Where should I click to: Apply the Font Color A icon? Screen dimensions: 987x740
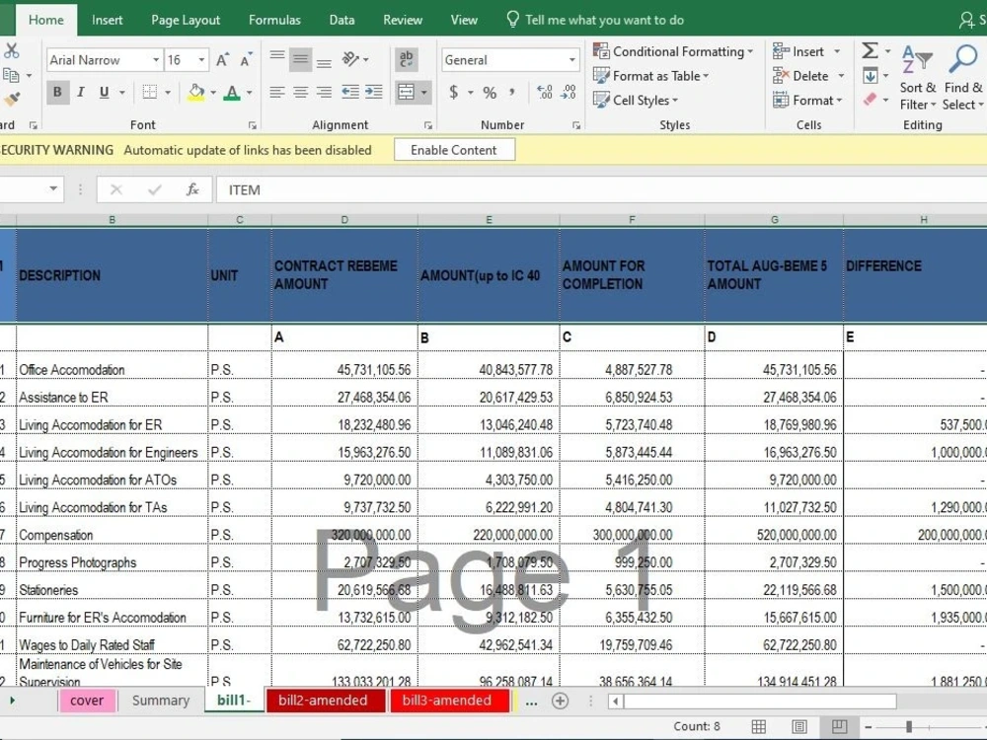(x=232, y=93)
